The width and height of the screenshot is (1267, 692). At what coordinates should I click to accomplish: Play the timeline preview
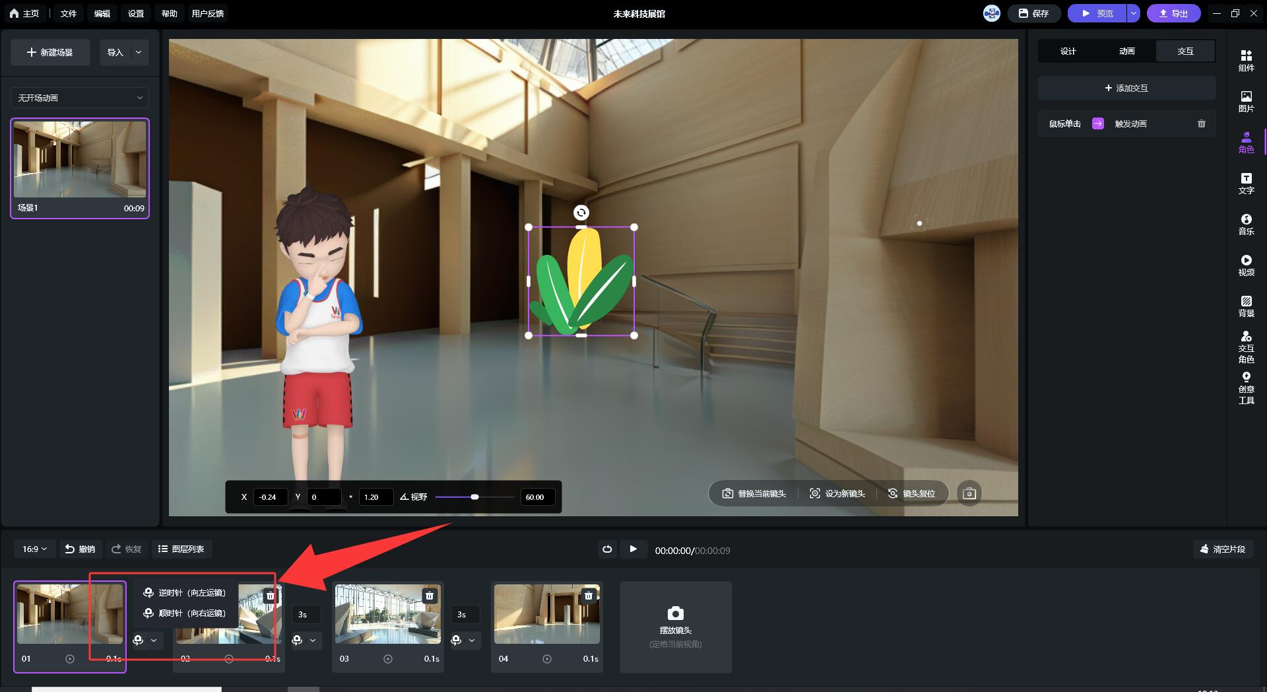click(633, 549)
